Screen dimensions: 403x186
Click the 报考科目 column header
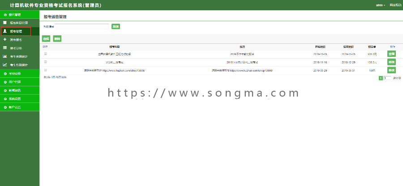[115, 47]
